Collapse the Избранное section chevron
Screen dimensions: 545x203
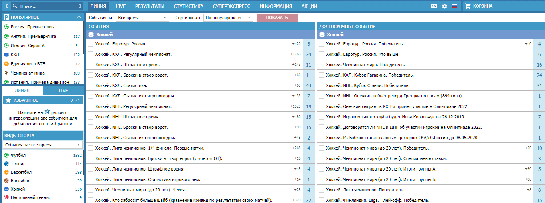coord(78,100)
